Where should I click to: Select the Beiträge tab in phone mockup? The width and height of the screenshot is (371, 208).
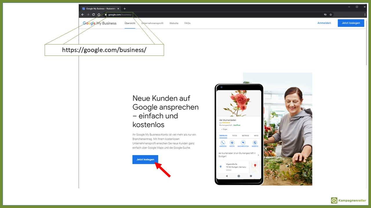pyautogui.click(x=245, y=135)
